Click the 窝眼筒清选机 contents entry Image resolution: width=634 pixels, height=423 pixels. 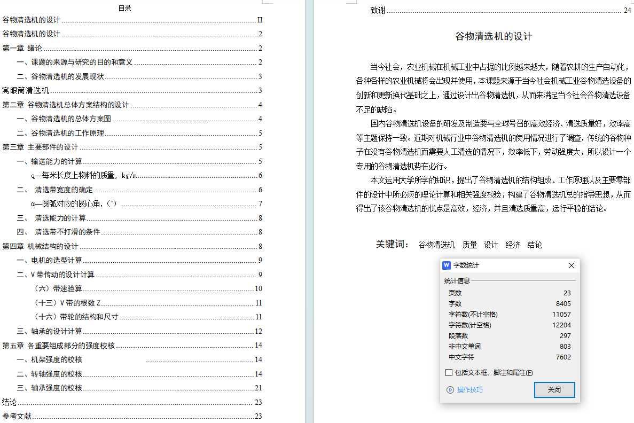pos(26,90)
